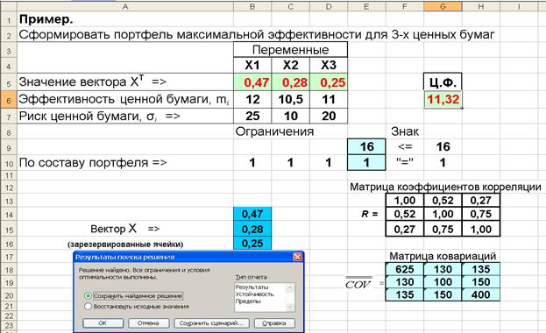This screenshot has height=333, width=546.
Task: Select Восстановить исходные значения radio option
Action: (x=137, y=307)
